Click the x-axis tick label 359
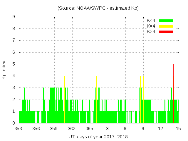Viewport: 188px width, 141px height. click(x=54, y=128)
